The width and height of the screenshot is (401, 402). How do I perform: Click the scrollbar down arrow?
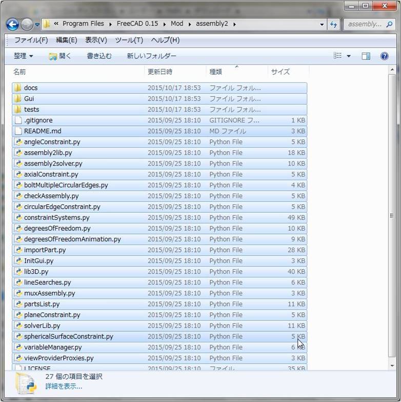click(392, 366)
